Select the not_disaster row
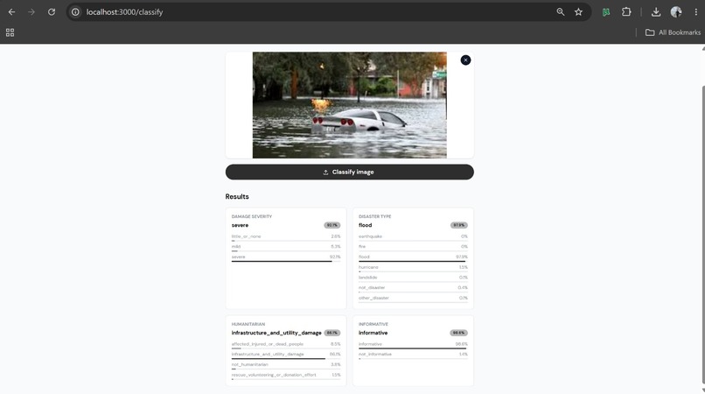705x394 pixels. (413, 289)
